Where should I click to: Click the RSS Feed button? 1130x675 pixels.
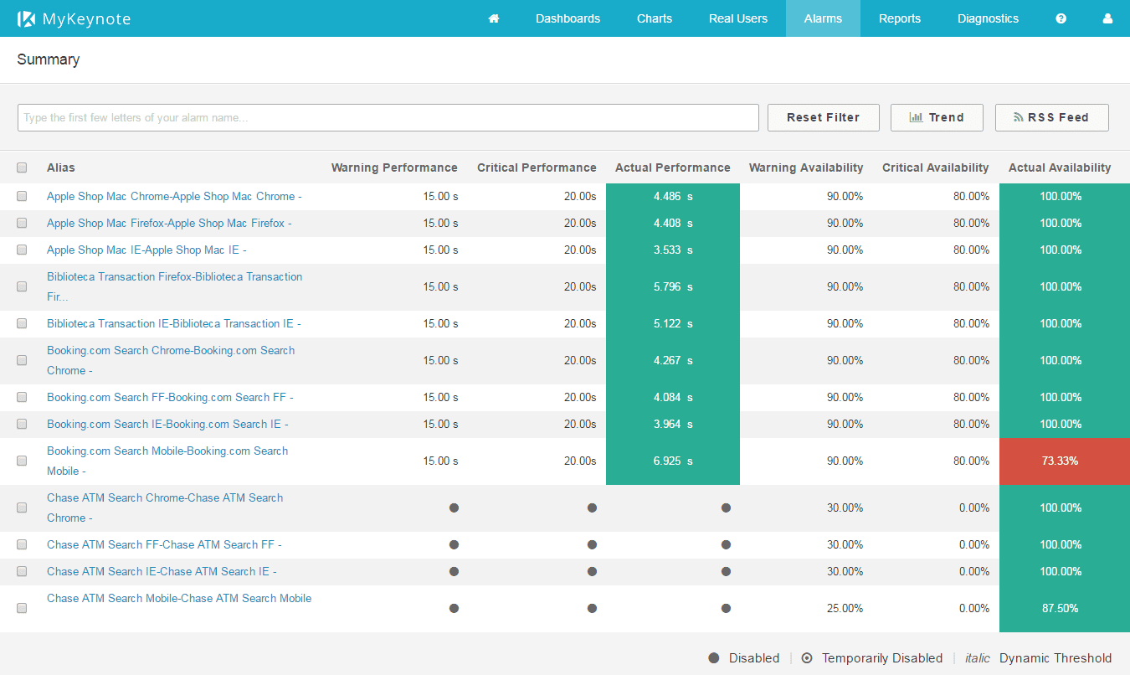pos(1051,117)
